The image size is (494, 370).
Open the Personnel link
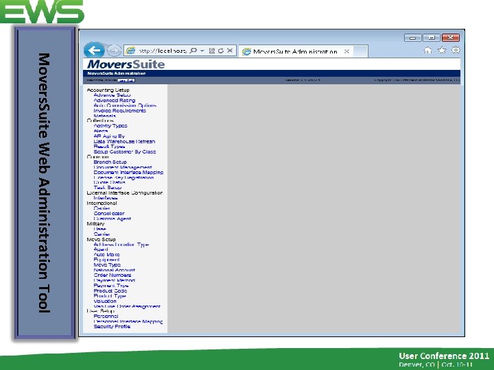pos(106,316)
